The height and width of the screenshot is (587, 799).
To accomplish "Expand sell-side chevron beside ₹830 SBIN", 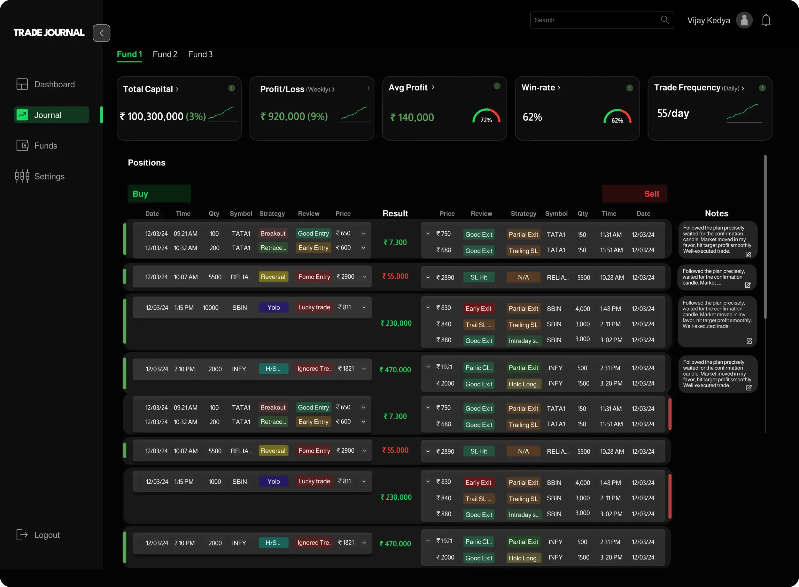I will tap(428, 308).
